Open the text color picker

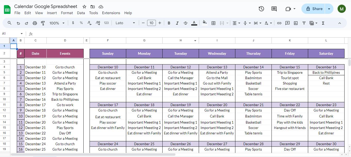tap(194, 23)
